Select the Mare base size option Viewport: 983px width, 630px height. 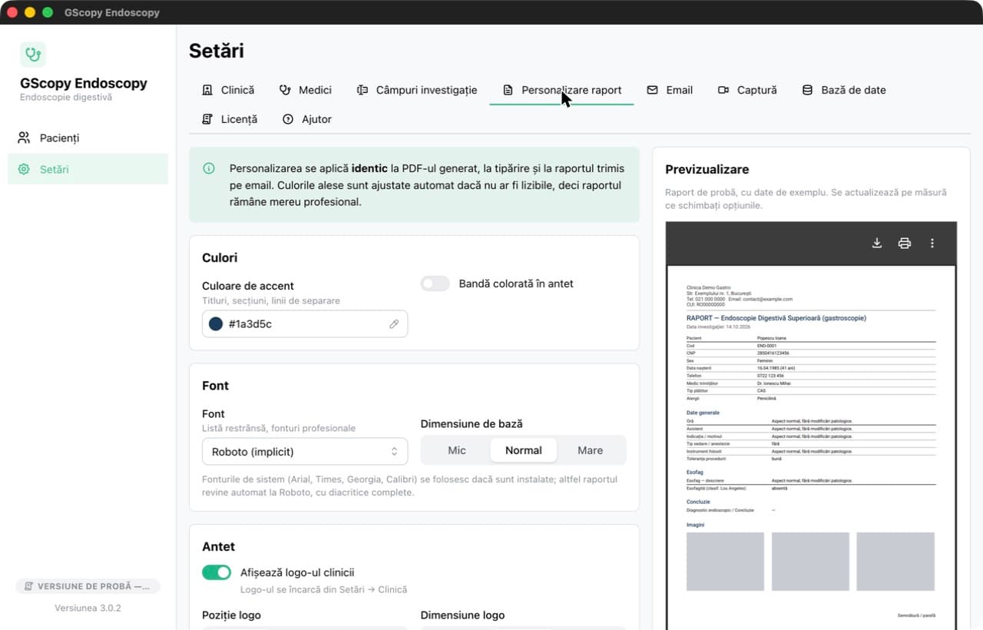pos(590,450)
